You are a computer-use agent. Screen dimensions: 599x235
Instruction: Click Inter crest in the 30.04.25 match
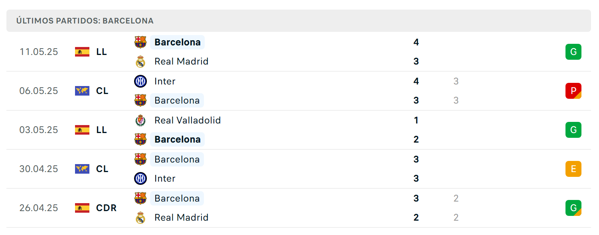pos(140,178)
